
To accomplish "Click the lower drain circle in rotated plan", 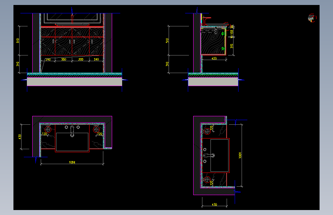I will coord(207,180).
